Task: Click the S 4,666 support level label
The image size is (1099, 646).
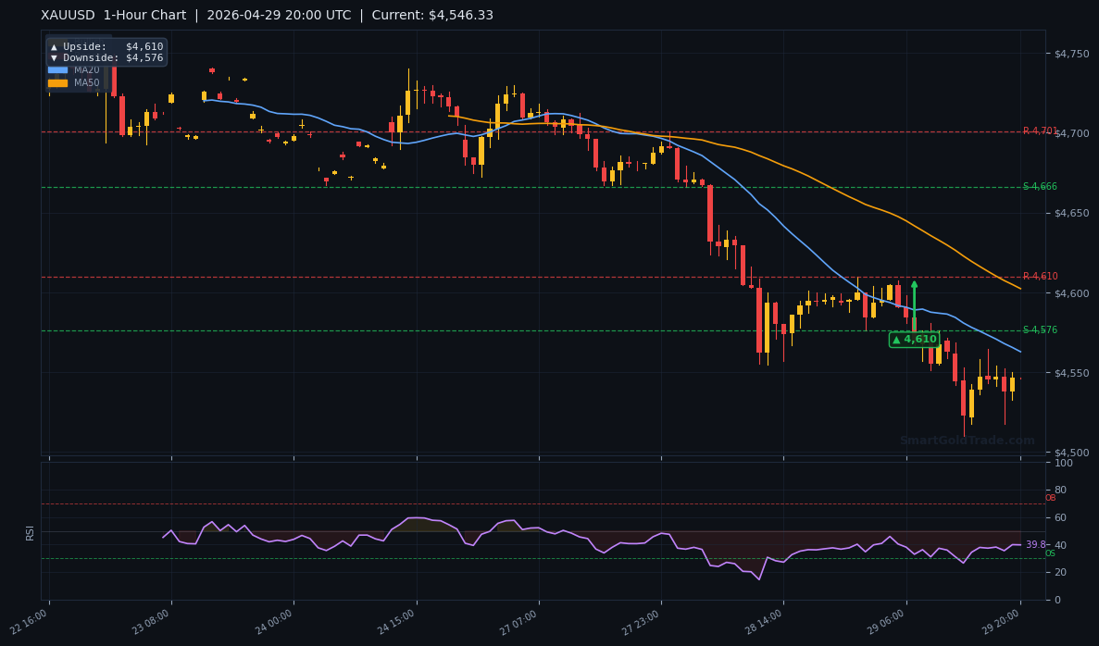Action: point(1039,186)
